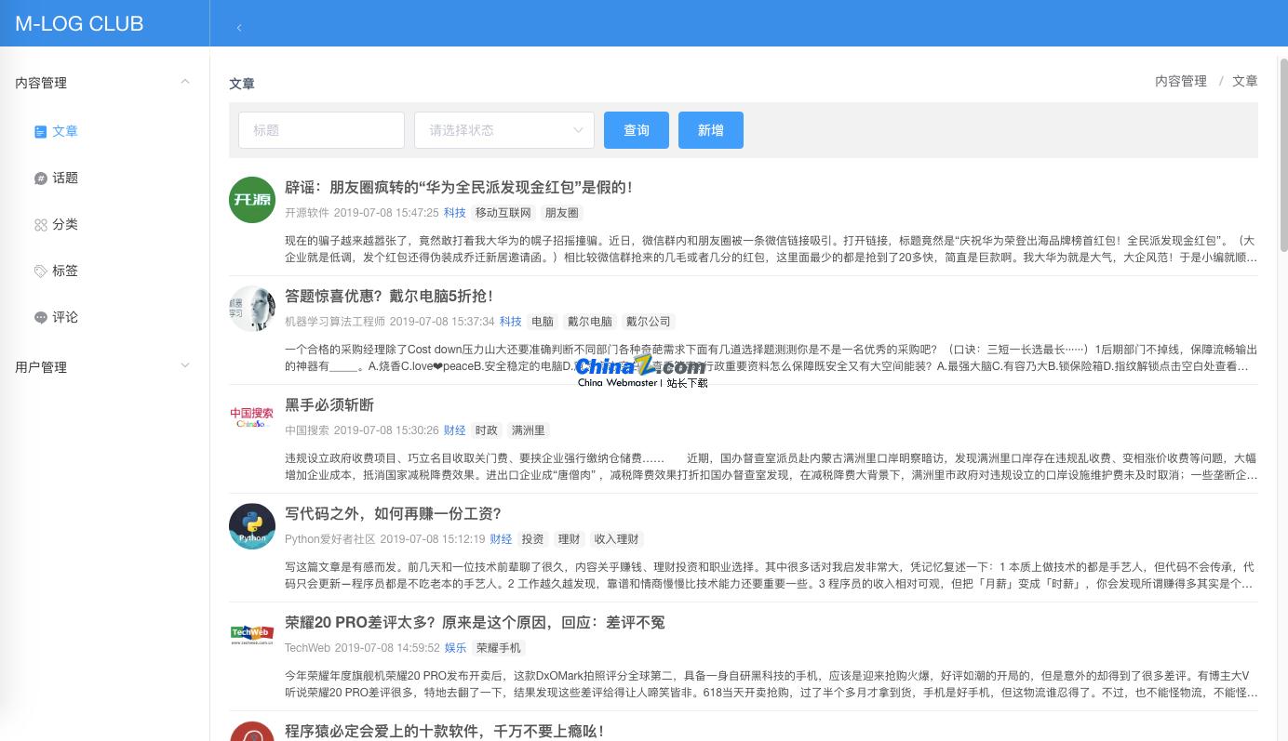Click the 中国搜索 logo avatar

click(250, 417)
